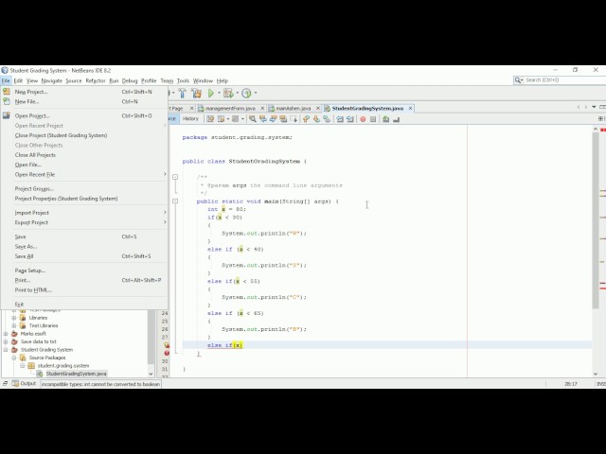Open dropdown arrow beside Debug Project button
The height and width of the screenshot is (454, 606).
click(x=238, y=93)
